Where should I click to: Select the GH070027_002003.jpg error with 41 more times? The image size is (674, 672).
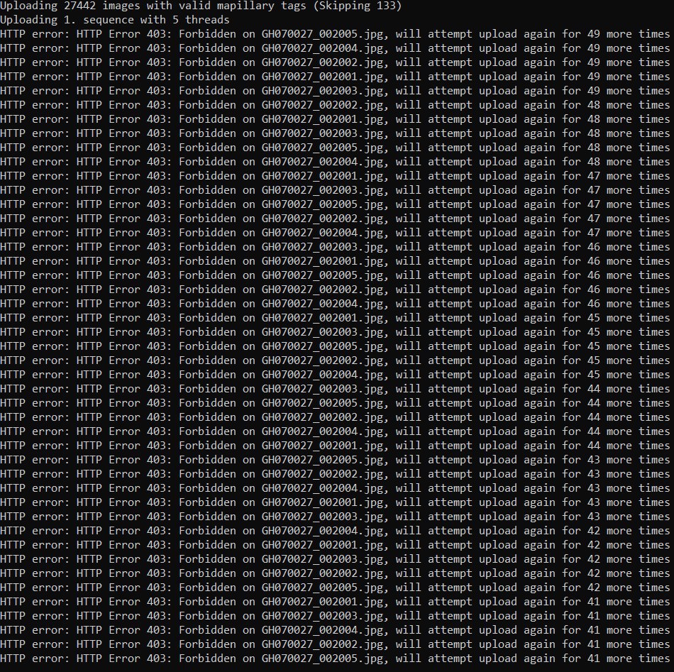[335, 616]
